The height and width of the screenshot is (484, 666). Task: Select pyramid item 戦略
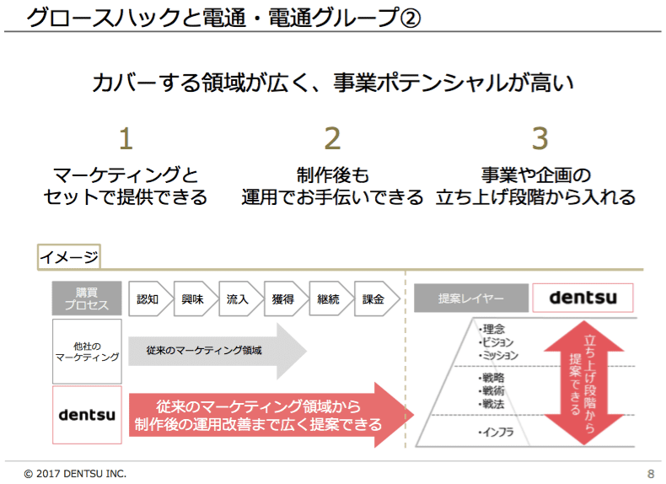[491, 378]
